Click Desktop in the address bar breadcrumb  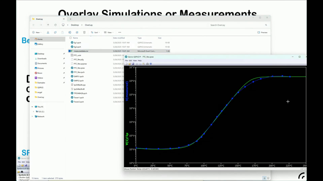(x=75, y=25)
